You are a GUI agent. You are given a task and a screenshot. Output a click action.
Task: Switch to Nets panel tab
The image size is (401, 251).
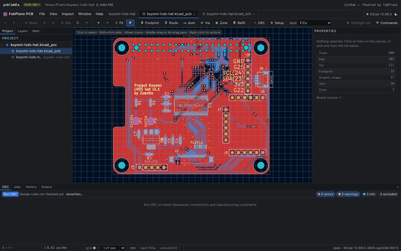tap(36, 31)
